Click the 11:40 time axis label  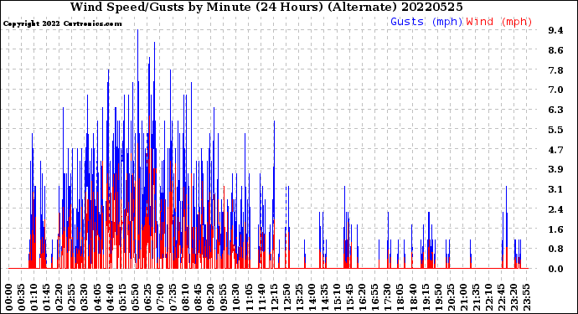pyautogui.click(x=261, y=297)
